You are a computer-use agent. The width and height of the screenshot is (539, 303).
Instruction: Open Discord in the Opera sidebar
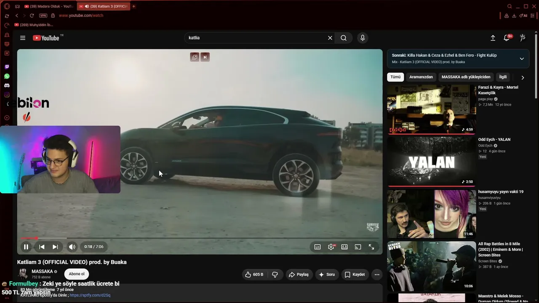pyautogui.click(x=7, y=85)
